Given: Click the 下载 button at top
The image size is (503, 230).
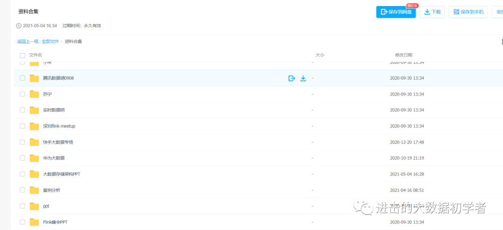Looking at the screenshot, I should (432, 12).
